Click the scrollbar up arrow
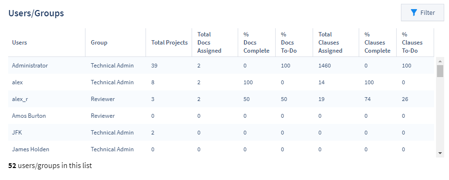449x180 pixels. [x=440, y=61]
